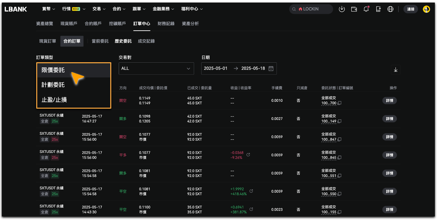The image size is (439, 221).
Task: Open 詳情 for order 100...155
Action: pos(390,210)
